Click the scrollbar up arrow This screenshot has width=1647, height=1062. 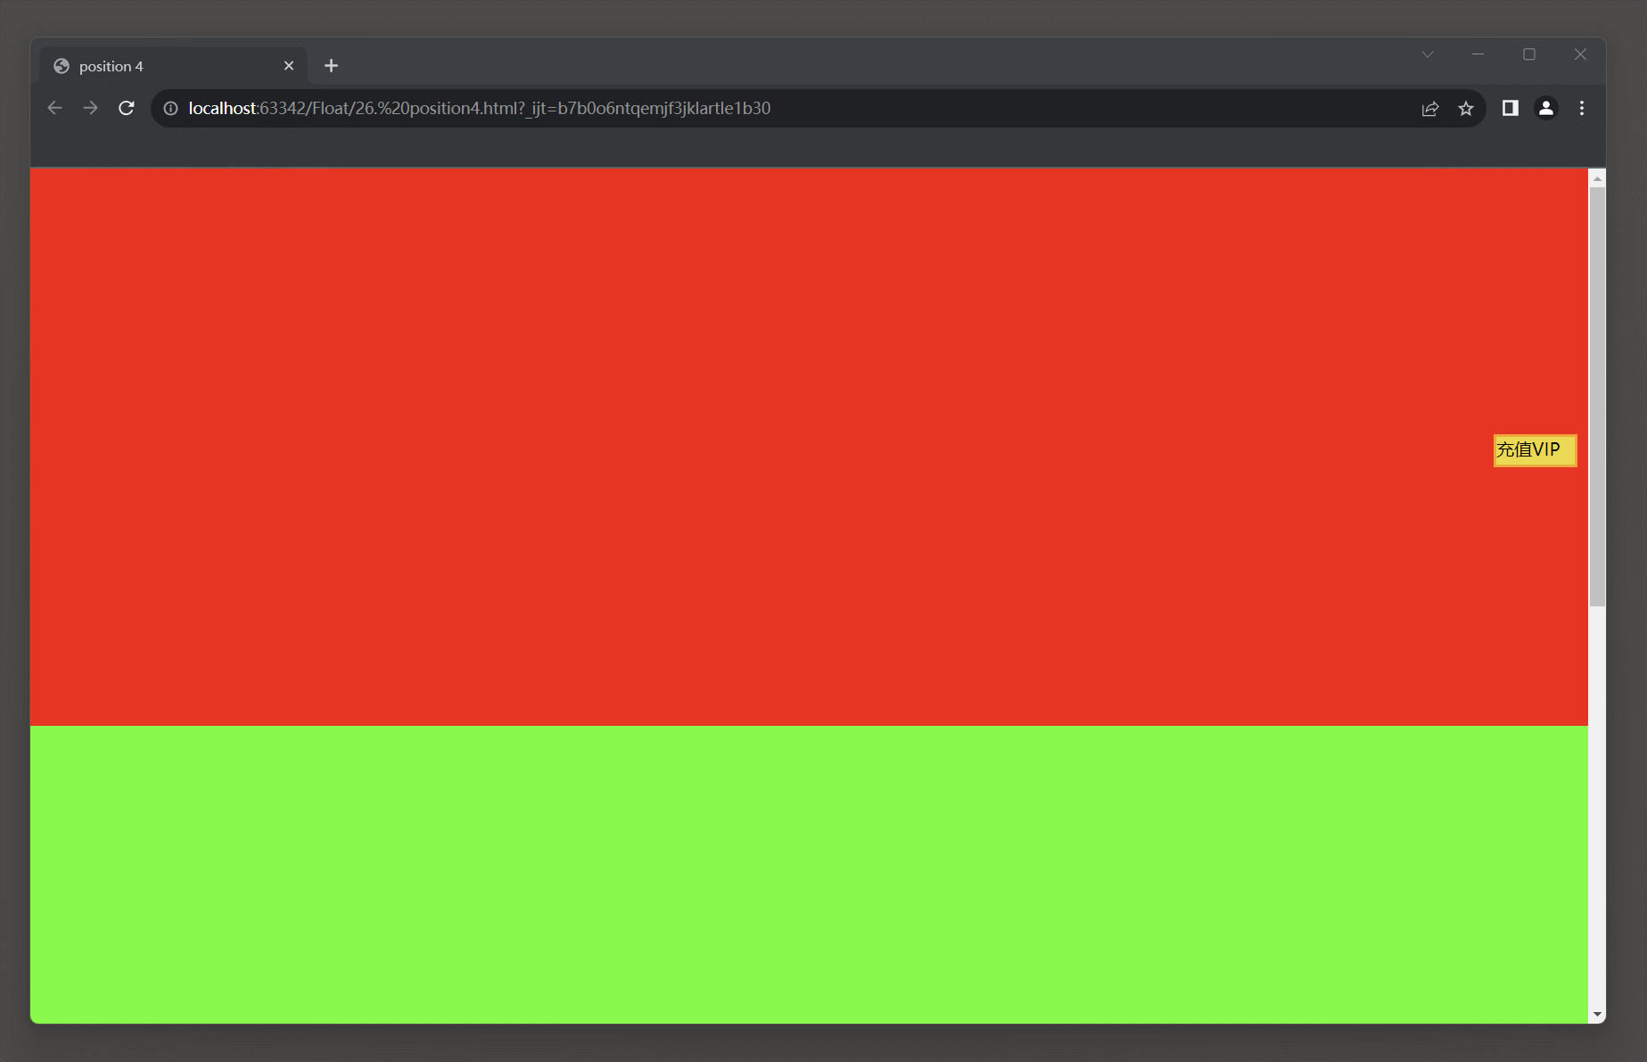coord(1597,178)
